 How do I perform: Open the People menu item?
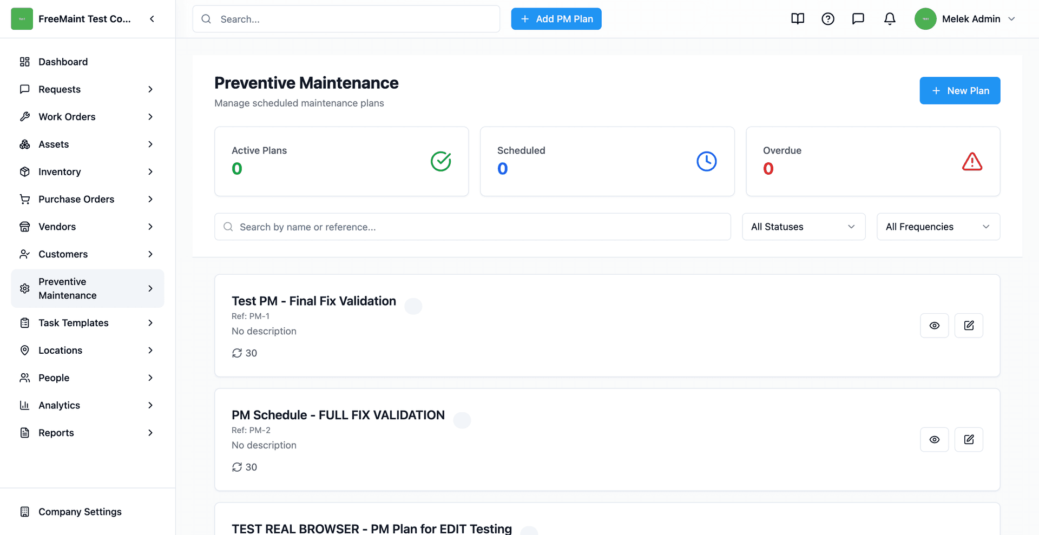pos(88,378)
